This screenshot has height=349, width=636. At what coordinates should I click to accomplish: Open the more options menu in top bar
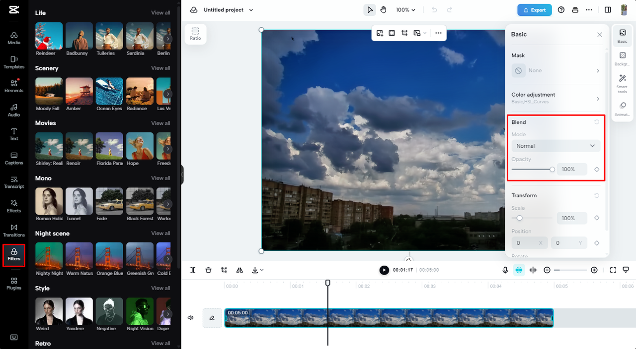click(x=589, y=10)
